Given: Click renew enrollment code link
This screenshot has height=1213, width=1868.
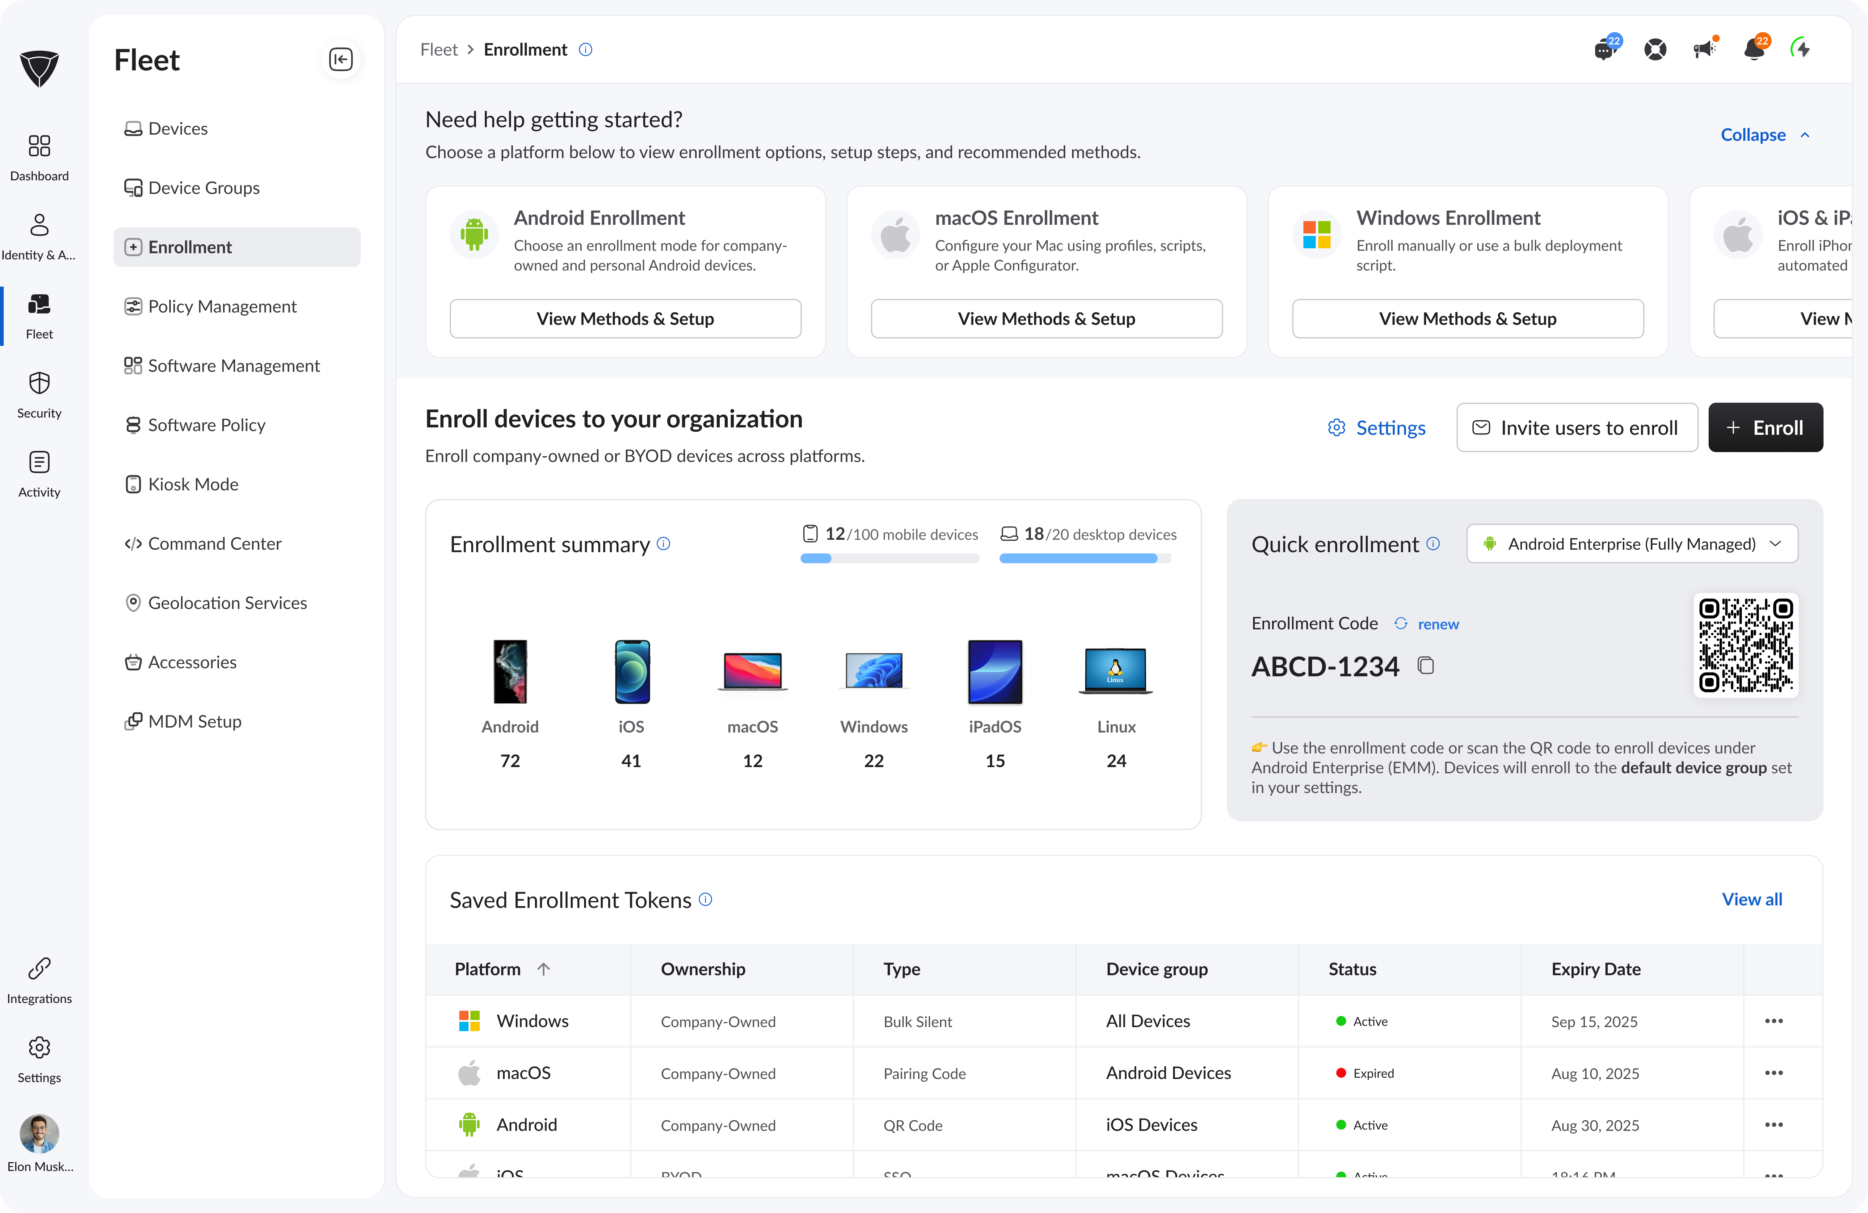Looking at the screenshot, I should (x=1438, y=624).
